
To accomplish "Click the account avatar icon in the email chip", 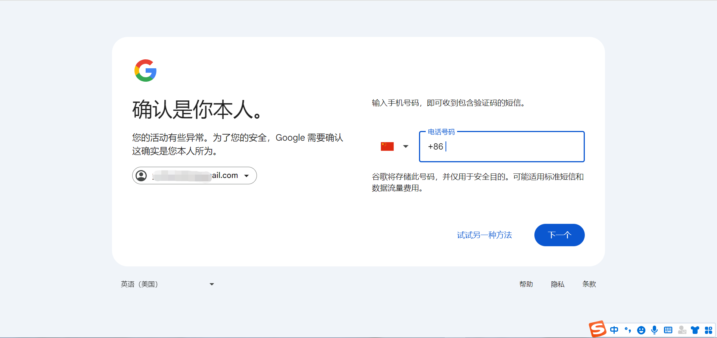I will point(141,175).
